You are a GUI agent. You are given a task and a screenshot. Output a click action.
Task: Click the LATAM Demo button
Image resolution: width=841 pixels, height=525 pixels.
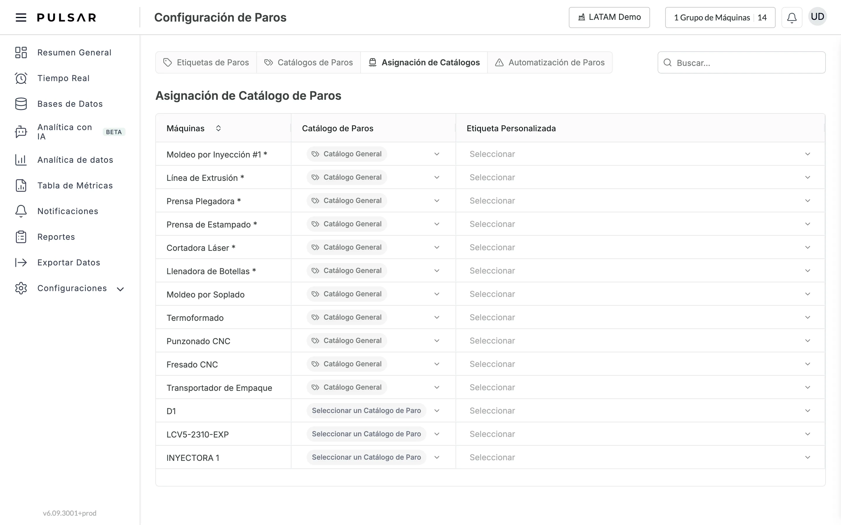(x=609, y=17)
